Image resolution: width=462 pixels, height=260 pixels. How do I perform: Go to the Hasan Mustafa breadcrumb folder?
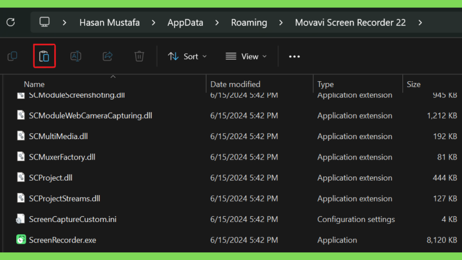tap(110, 23)
